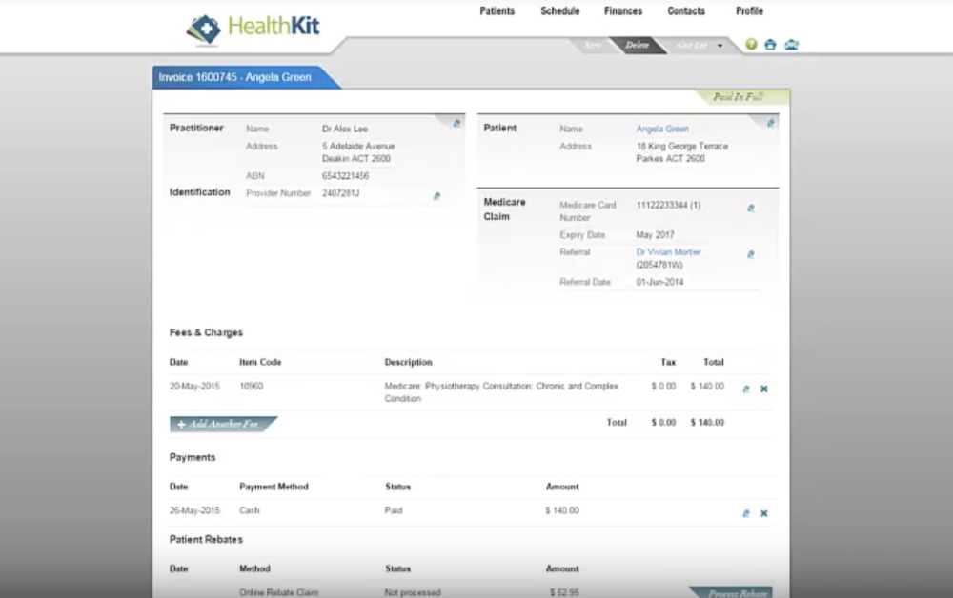Open the Profile menu
Screen dimensions: 953x598
pos(749,10)
